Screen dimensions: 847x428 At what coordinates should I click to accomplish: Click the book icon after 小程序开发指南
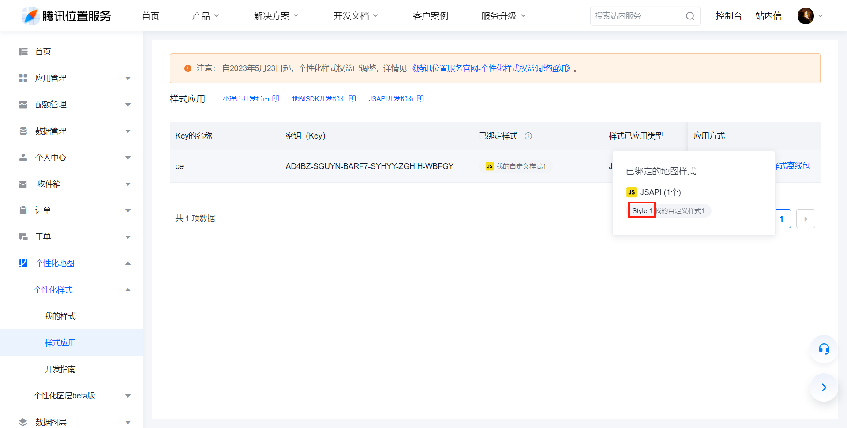[276, 98]
